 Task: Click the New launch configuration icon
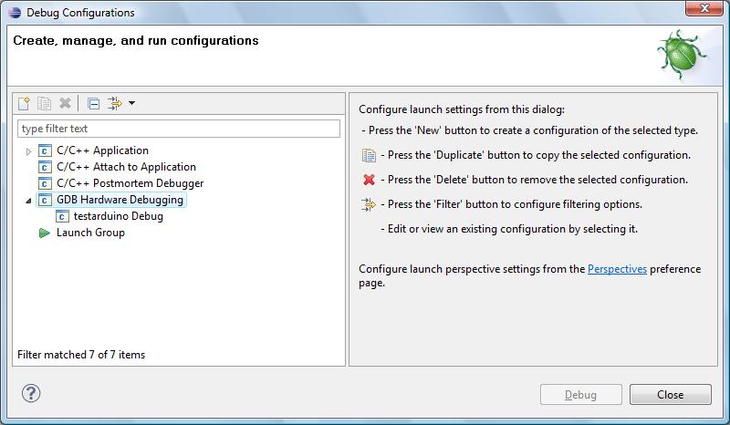pos(25,104)
